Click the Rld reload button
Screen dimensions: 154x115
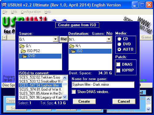(64, 39)
